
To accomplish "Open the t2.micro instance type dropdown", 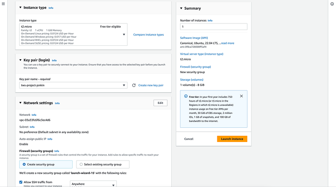I will 73,35.
